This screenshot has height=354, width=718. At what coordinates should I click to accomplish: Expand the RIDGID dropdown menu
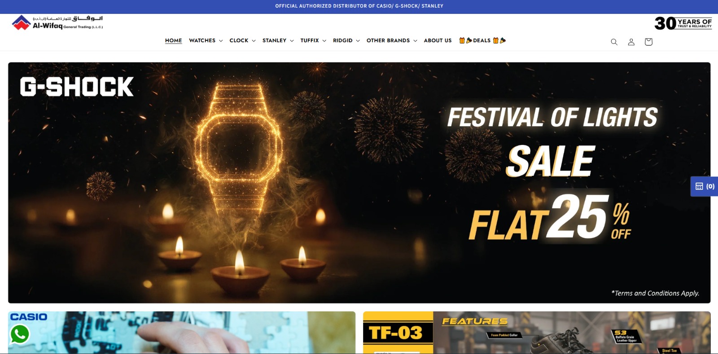click(346, 40)
